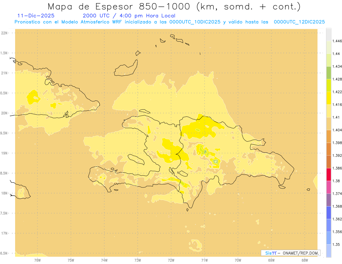Click the colorbar value '1.428'
Screen dimensions: 342x264
point(338,79)
